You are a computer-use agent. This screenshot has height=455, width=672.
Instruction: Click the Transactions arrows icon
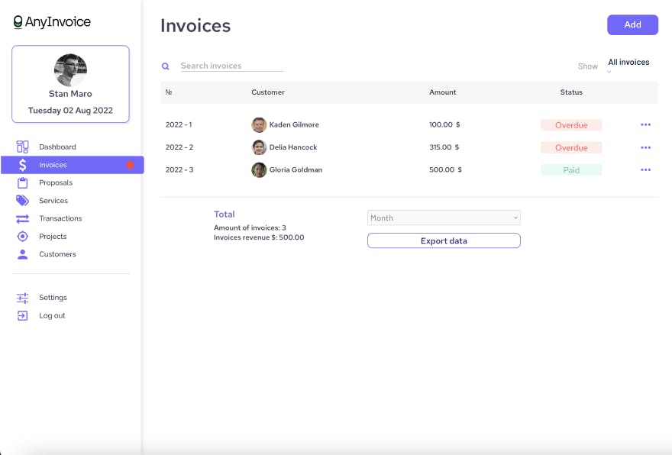coord(23,218)
